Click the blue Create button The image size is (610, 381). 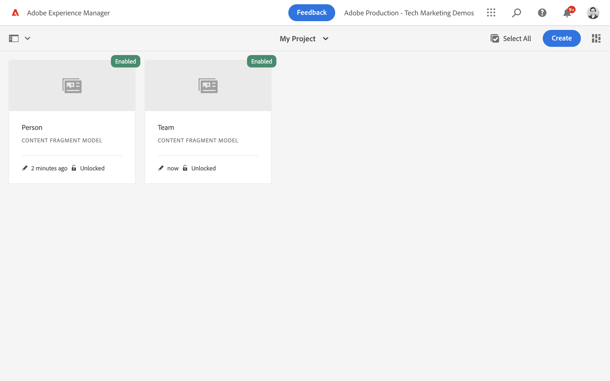562,38
